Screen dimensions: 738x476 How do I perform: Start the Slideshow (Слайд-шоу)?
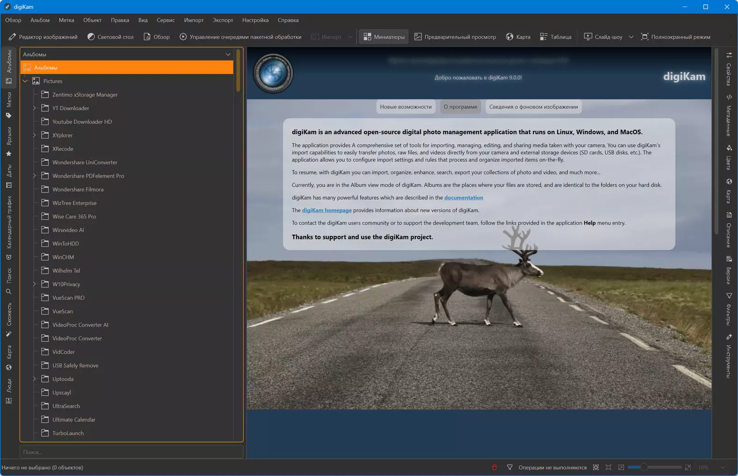click(x=603, y=37)
